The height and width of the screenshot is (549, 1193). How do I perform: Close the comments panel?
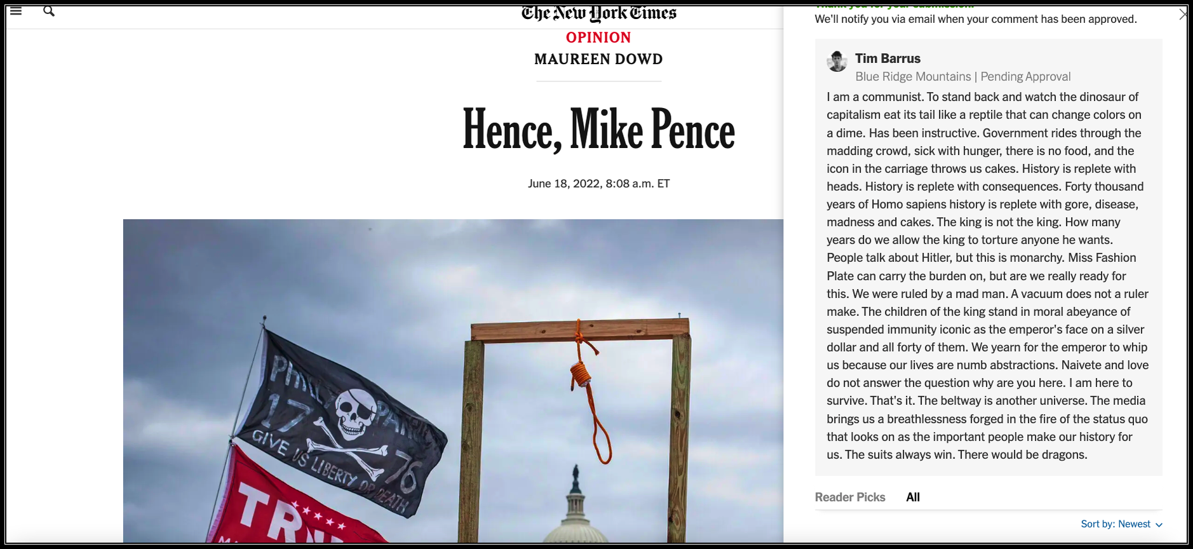point(1182,14)
